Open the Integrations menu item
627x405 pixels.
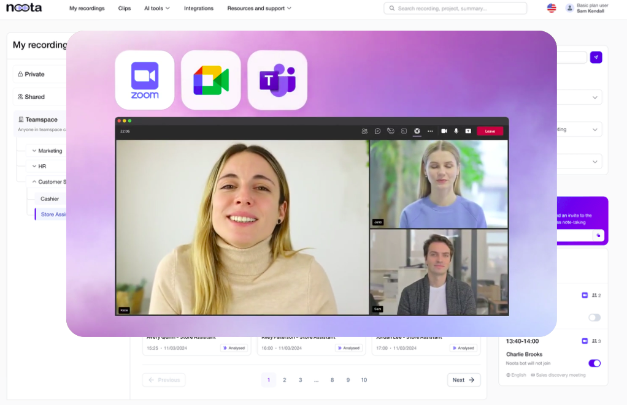[199, 9]
